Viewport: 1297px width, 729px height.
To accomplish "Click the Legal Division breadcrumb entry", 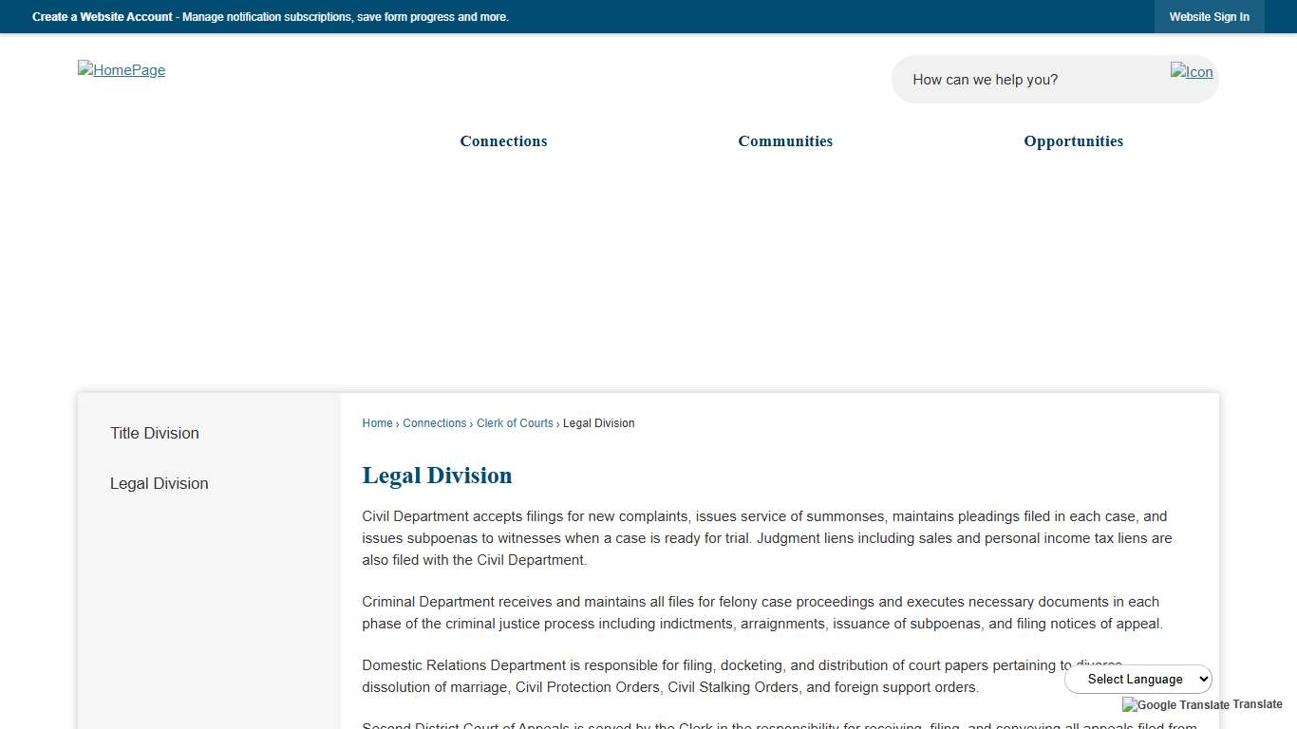I will coord(598,422).
